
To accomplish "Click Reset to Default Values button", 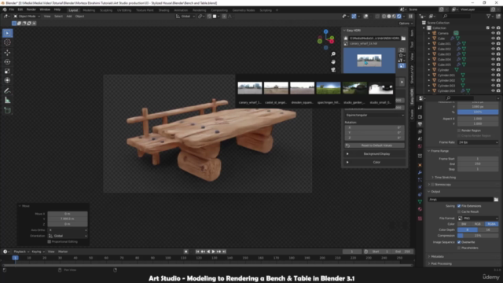I will [x=375, y=145].
